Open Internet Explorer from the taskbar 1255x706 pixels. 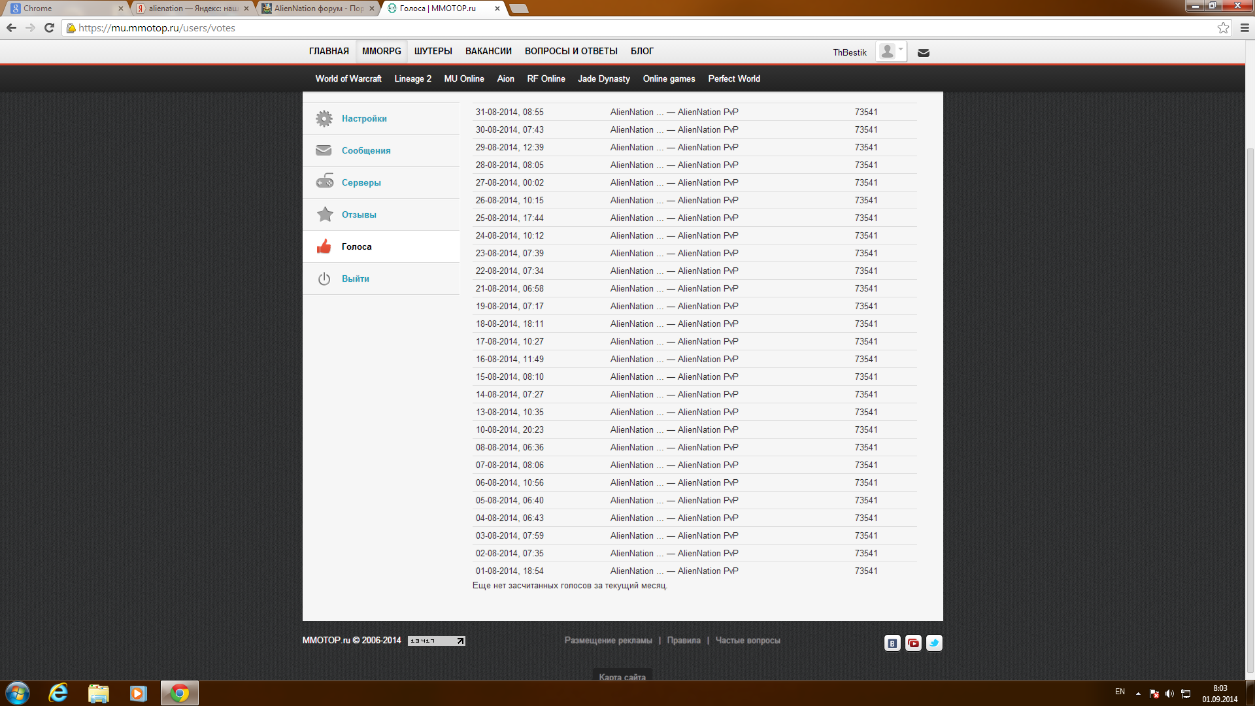click(x=58, y=693)
